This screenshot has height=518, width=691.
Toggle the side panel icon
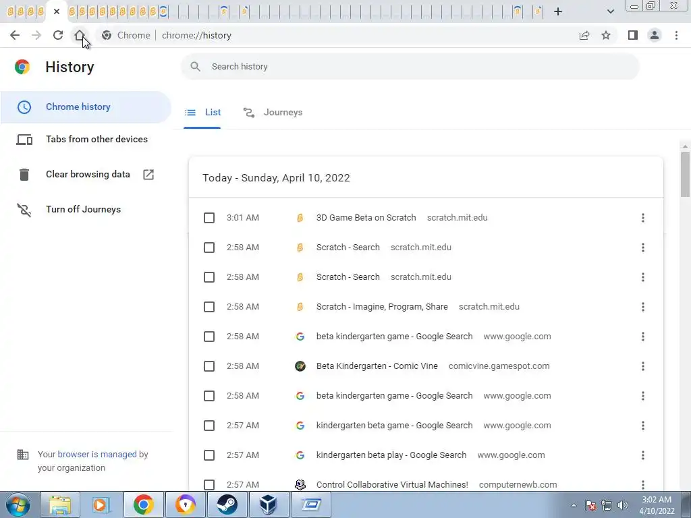pos(633,35)
